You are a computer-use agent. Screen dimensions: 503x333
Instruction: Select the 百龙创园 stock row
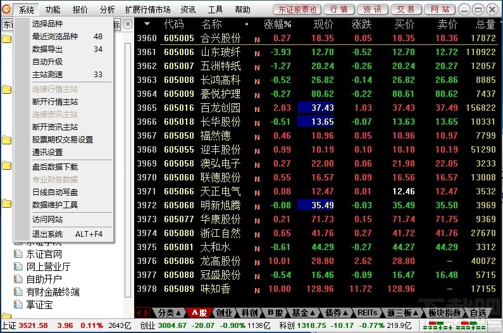318,108
